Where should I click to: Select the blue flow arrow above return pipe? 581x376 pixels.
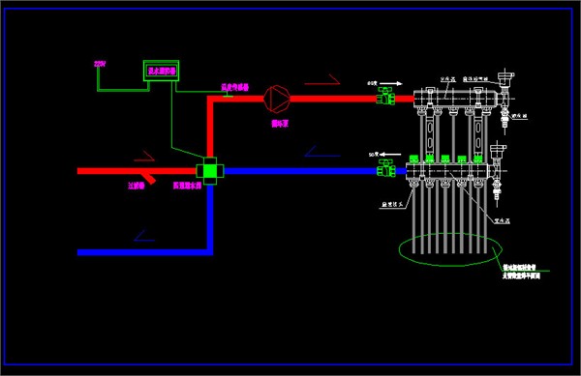pos(322,151)
